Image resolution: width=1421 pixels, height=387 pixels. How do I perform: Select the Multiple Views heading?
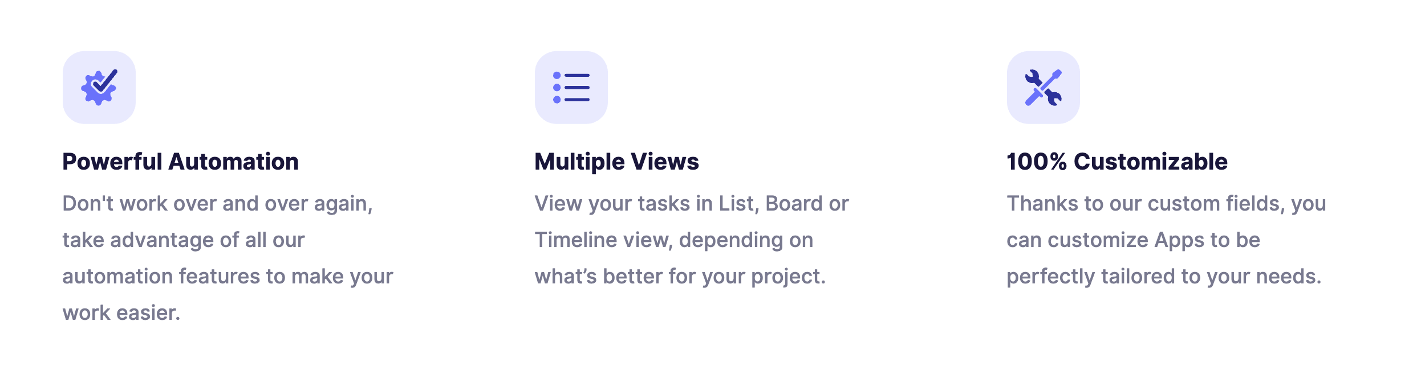click(x=617, y=162)
